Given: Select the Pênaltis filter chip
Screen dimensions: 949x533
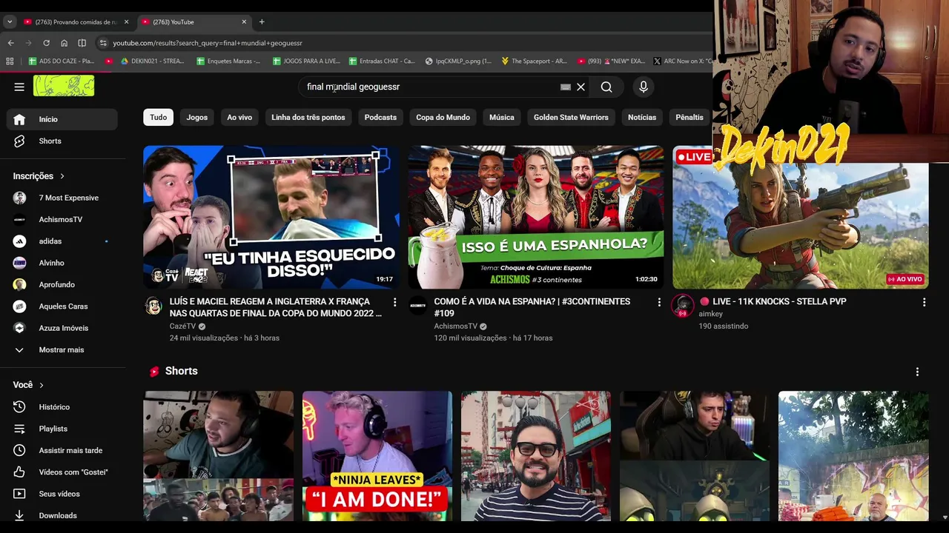Looking at the screenshot, I should 690,117.
